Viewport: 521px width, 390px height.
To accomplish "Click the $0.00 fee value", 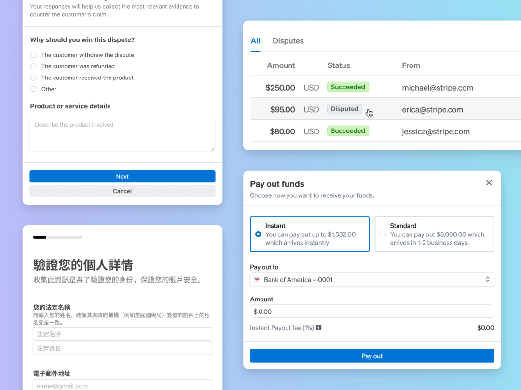I will (485, 328).
